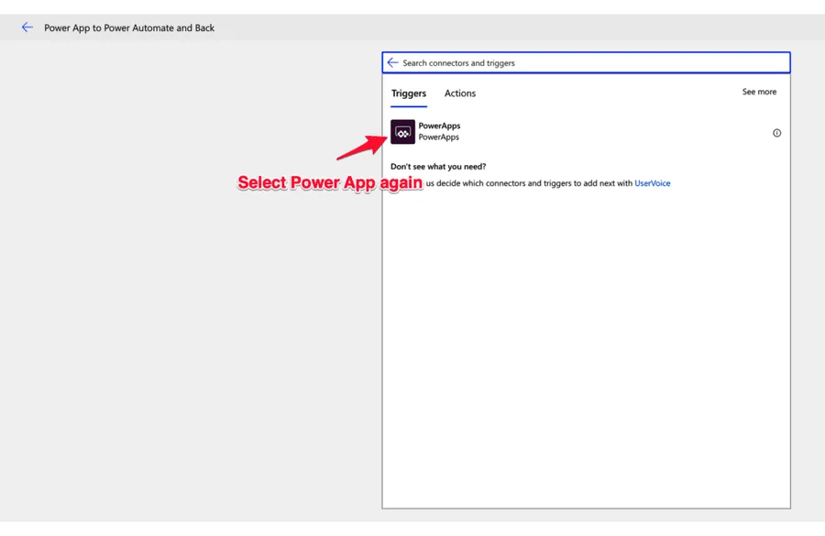825x536 pixels.
Task: Click the red annotation arrow pointing at PowerApps
Action: pos(362,147)
